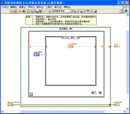The image size is (130, 114).
Task: Click the context help question mark
Action: pos(121,11)
